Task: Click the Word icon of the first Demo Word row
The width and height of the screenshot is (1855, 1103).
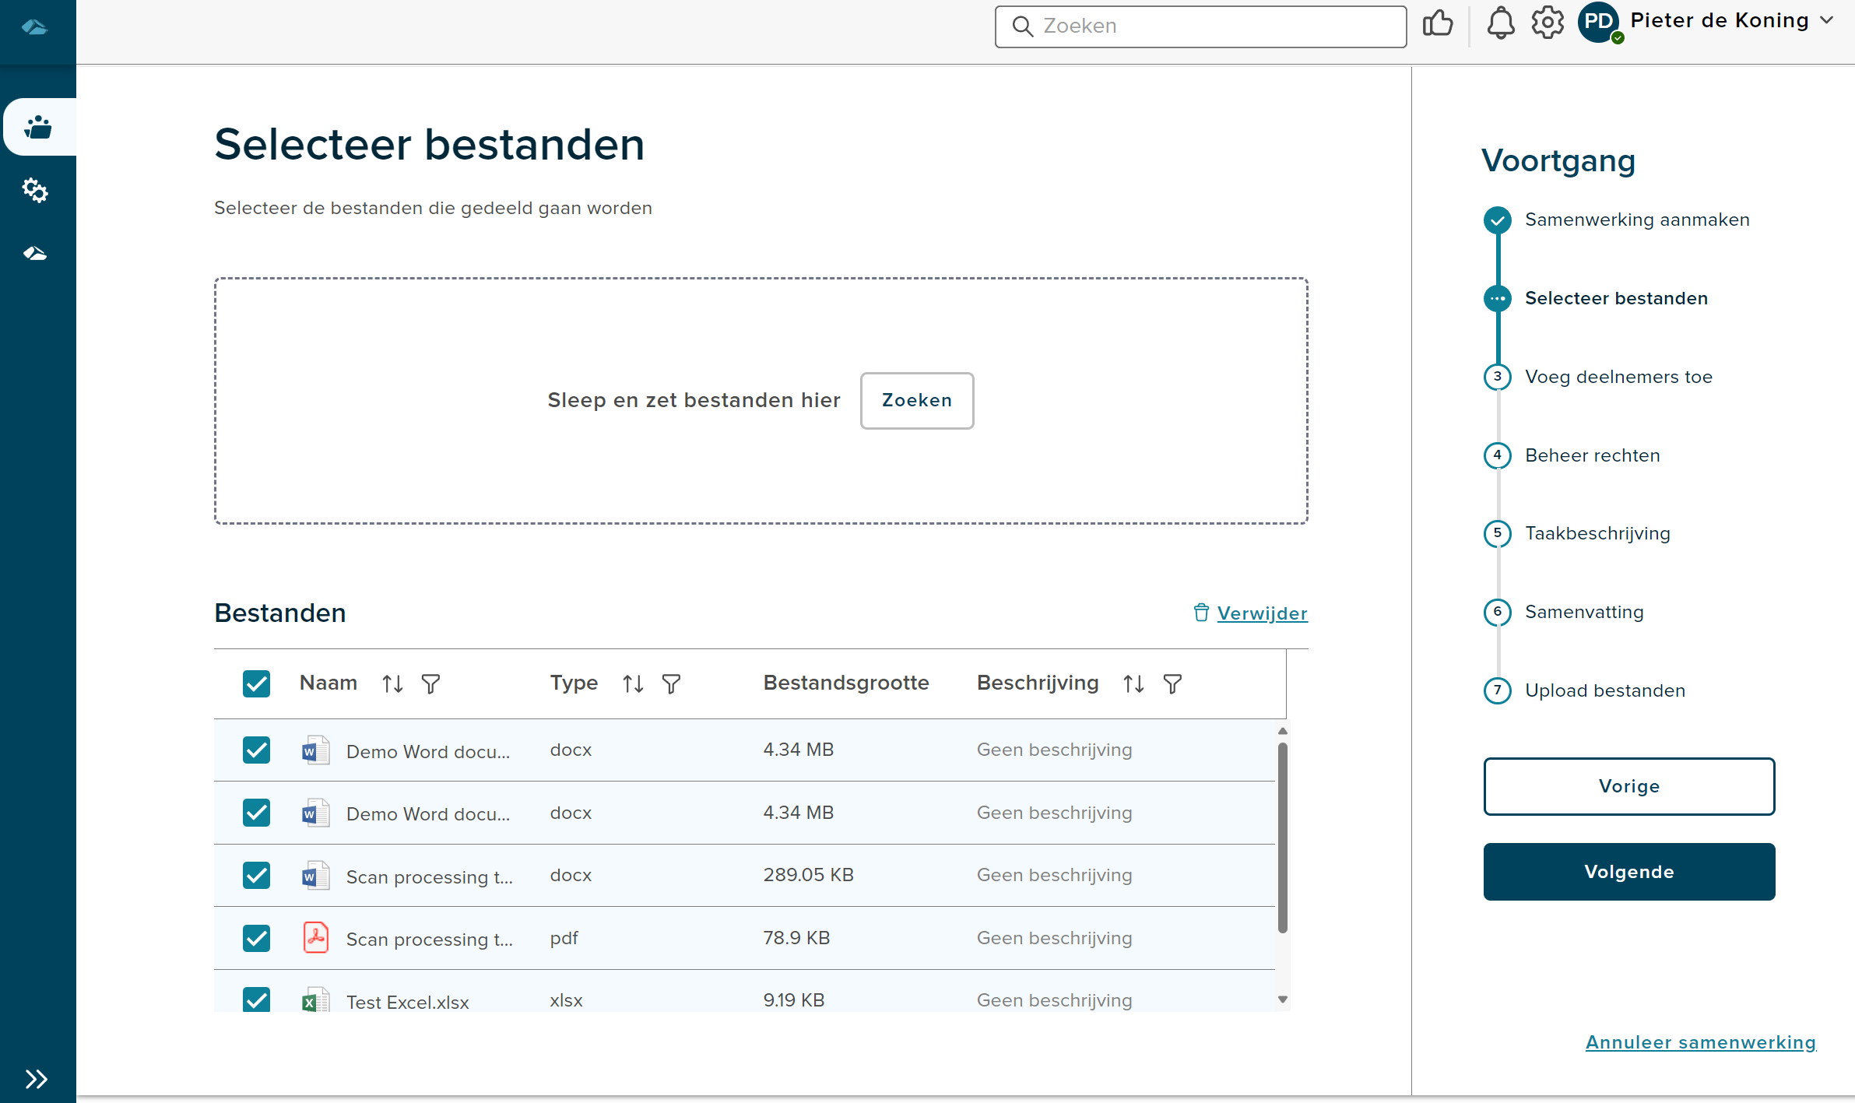Action: tap(315, 750)
